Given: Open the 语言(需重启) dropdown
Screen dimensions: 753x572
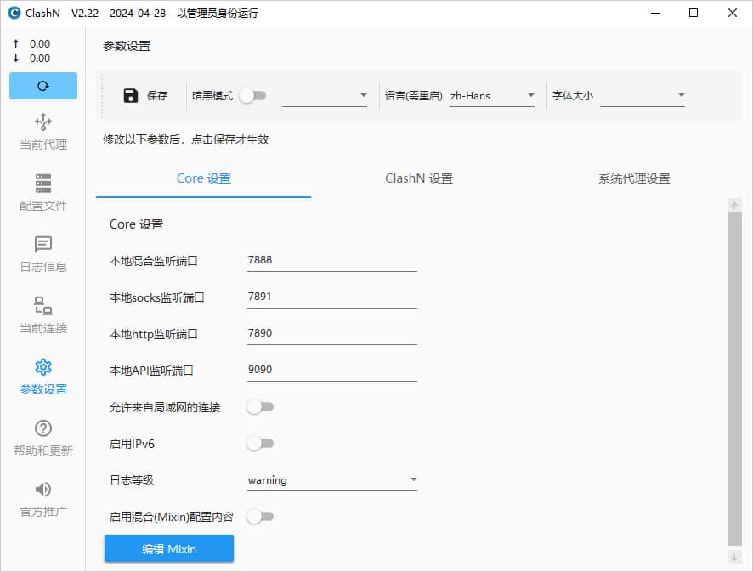Looking at the screenshot, I should point(493,96).
